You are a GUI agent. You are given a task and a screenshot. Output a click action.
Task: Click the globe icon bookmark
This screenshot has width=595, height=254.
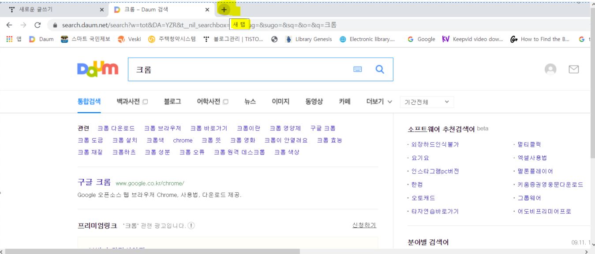274,39
